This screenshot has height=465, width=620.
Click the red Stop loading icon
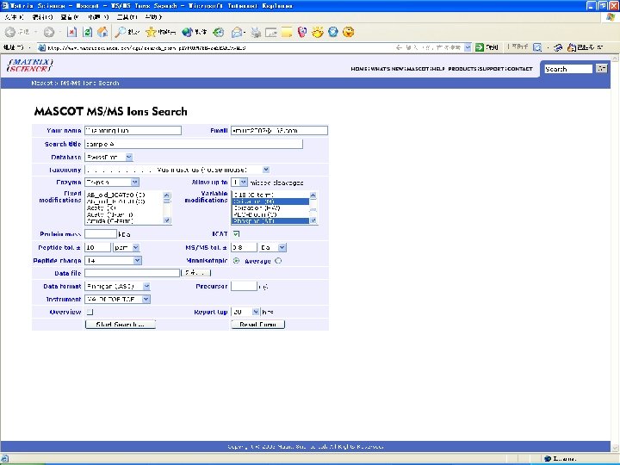(71, 32)
